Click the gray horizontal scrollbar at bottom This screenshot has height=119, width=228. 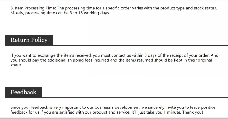114,118
